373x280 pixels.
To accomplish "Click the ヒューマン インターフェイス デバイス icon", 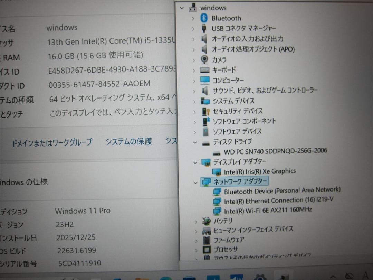I will click(x=207, y=231).
